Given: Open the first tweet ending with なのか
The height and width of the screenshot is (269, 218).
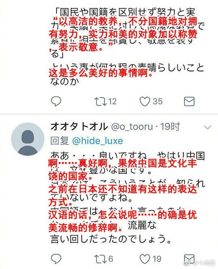Looking at the screenshot, I should (x=127, y=47).
